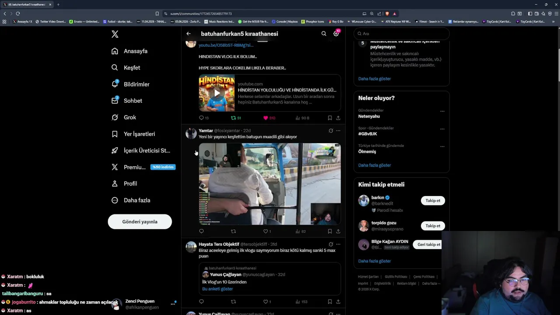Bookmark the Hindistan vlog post

point(330,118)
